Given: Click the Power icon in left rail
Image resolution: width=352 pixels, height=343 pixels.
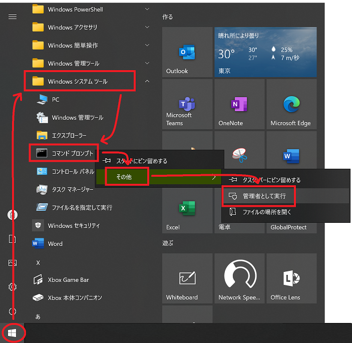Looking at the screenshot, I should (x=13, y=311).
